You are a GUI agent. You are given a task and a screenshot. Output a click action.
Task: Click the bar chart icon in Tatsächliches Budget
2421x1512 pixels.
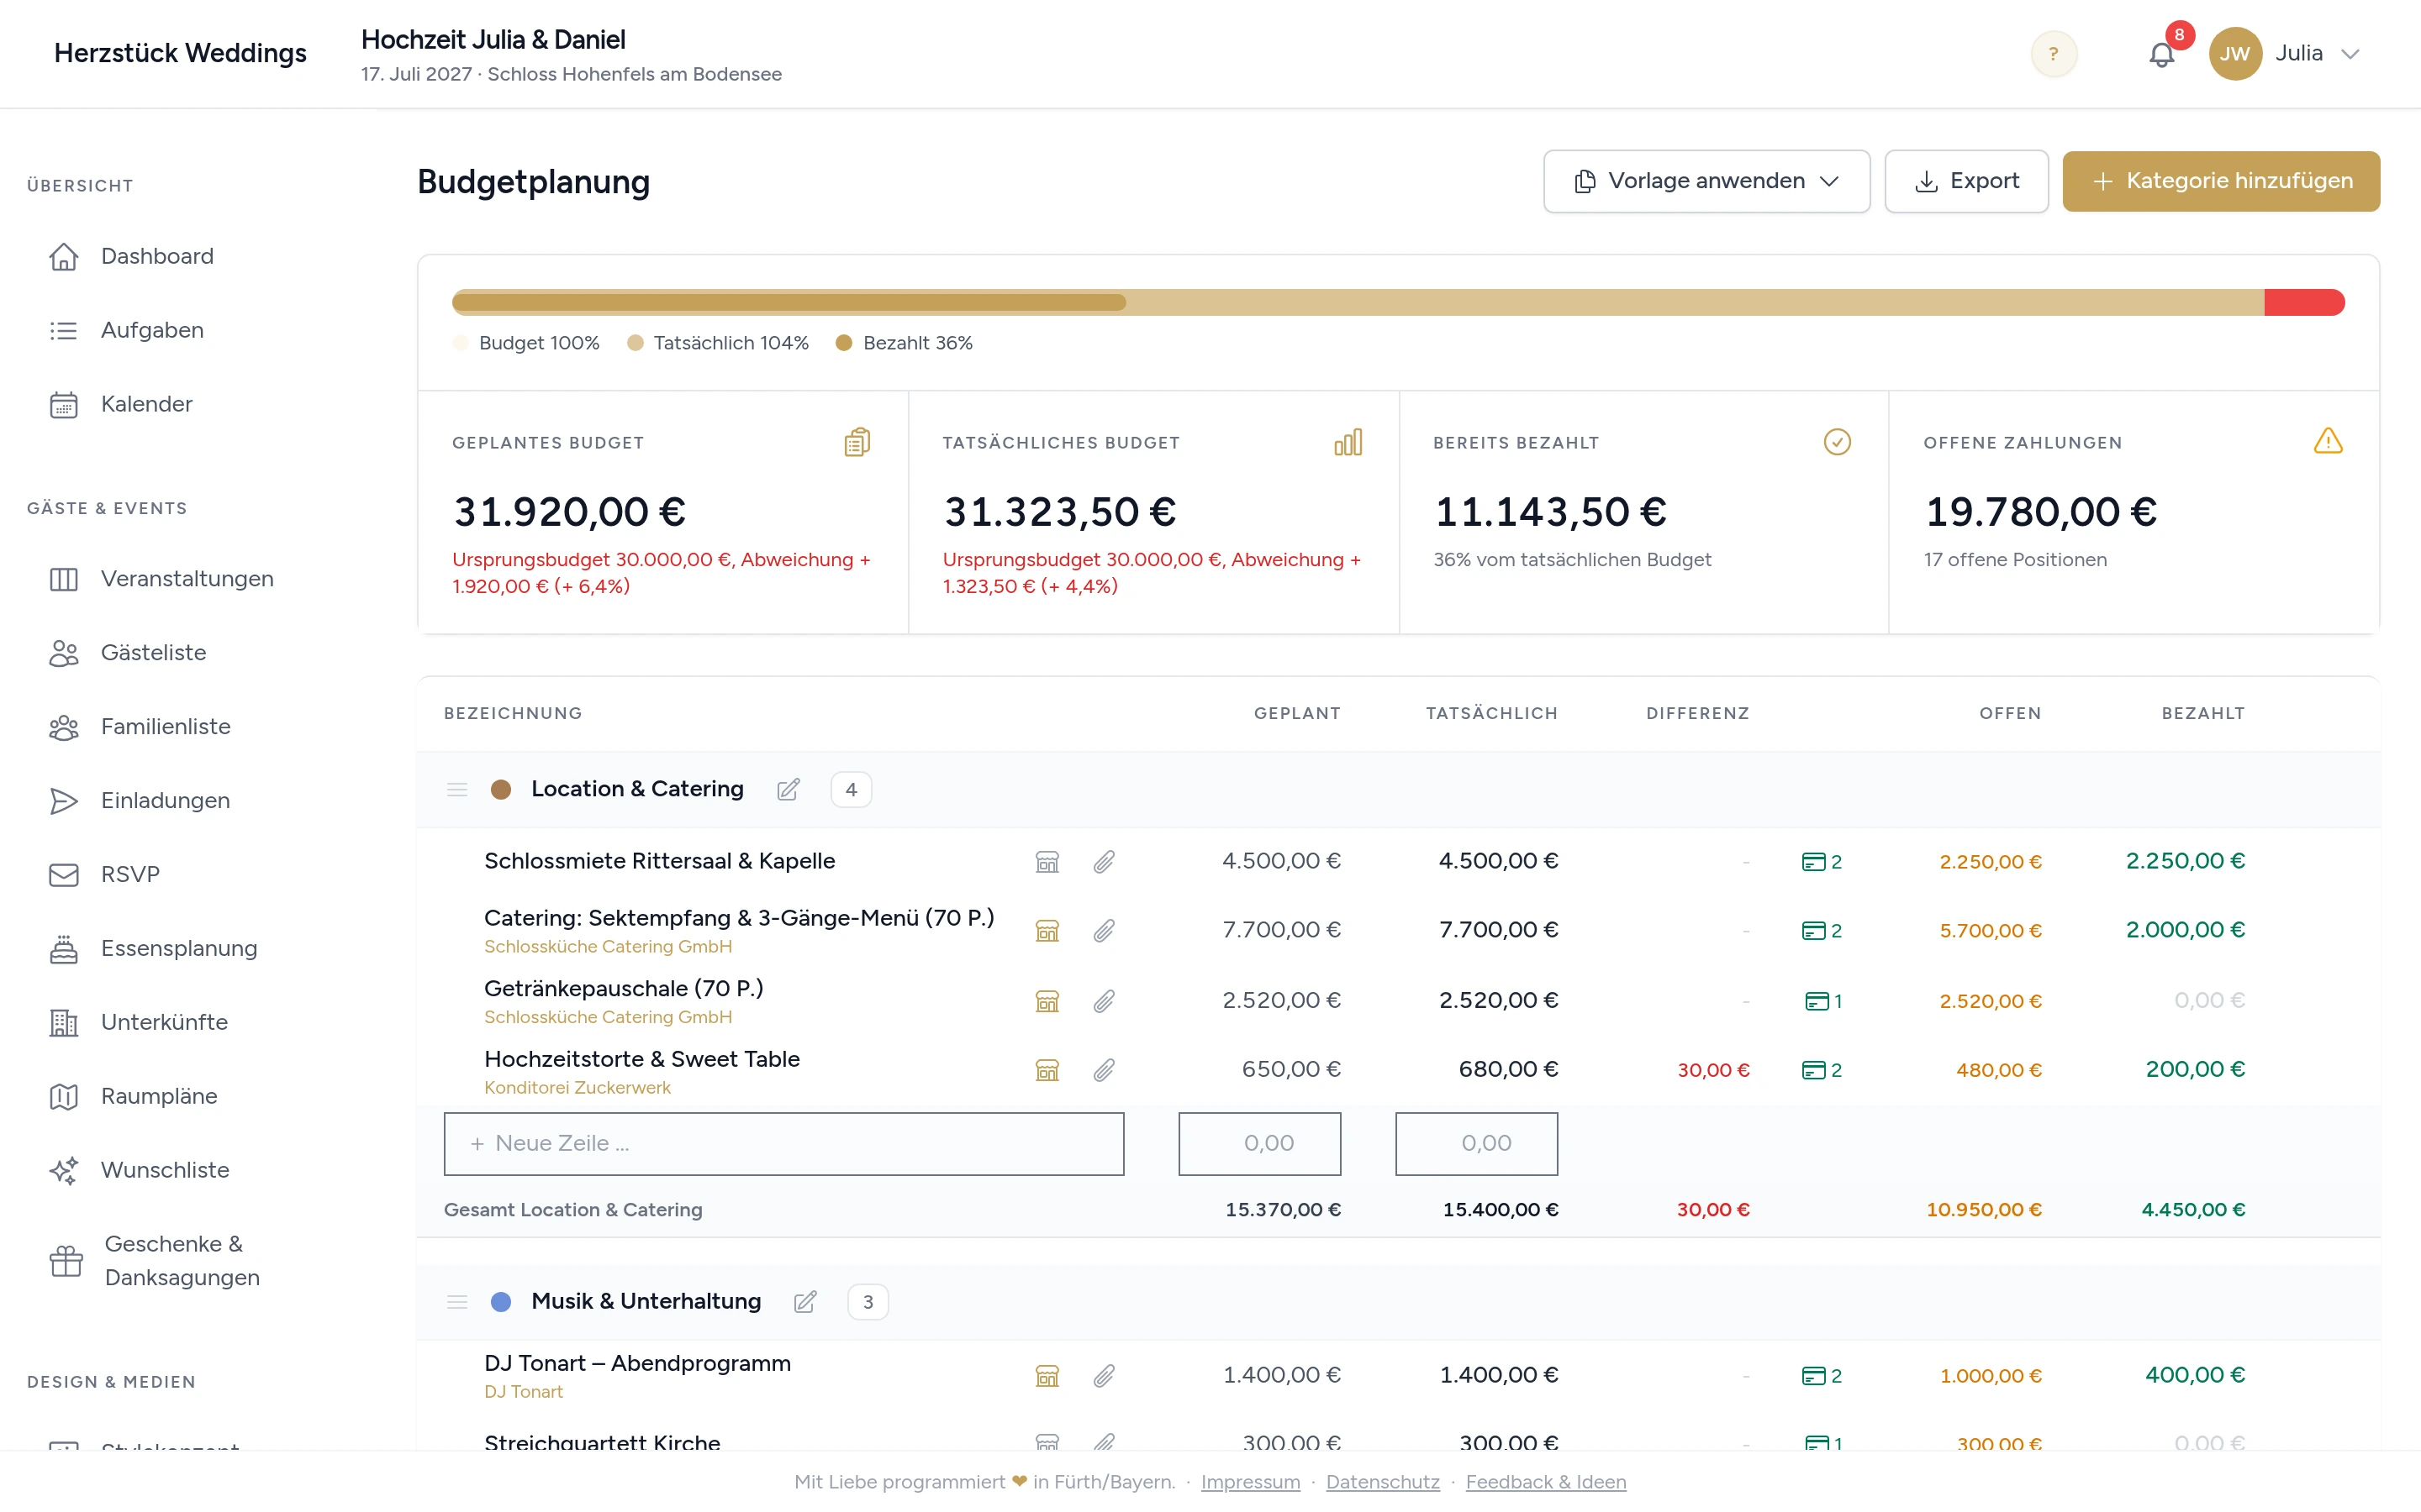1348,442
